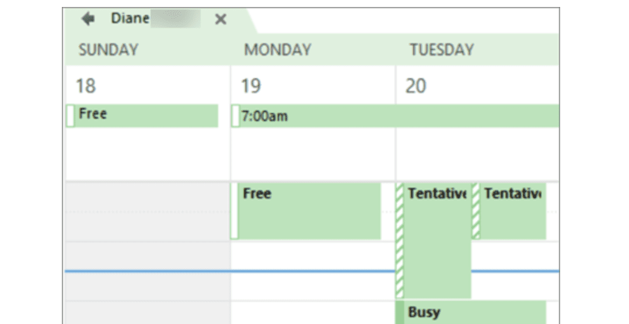The width and height of the screenshot is (629, 324).
Task: Select the Busy appointment on Tuesday
Action: 471,313
